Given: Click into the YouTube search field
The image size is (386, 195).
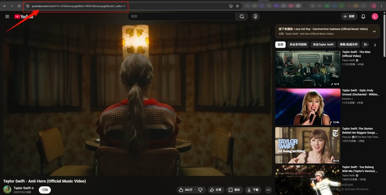Looking at the screenshot, I should pos(182,16).
